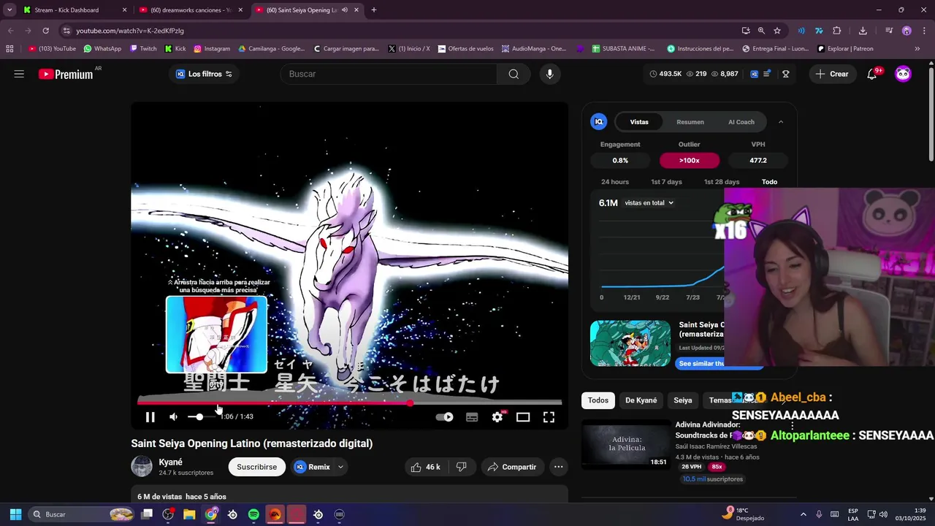This screenshot has height=526, width=935.
Task: Click the search magnifier button
Action: pyautogui.click(x=514, y=74)
